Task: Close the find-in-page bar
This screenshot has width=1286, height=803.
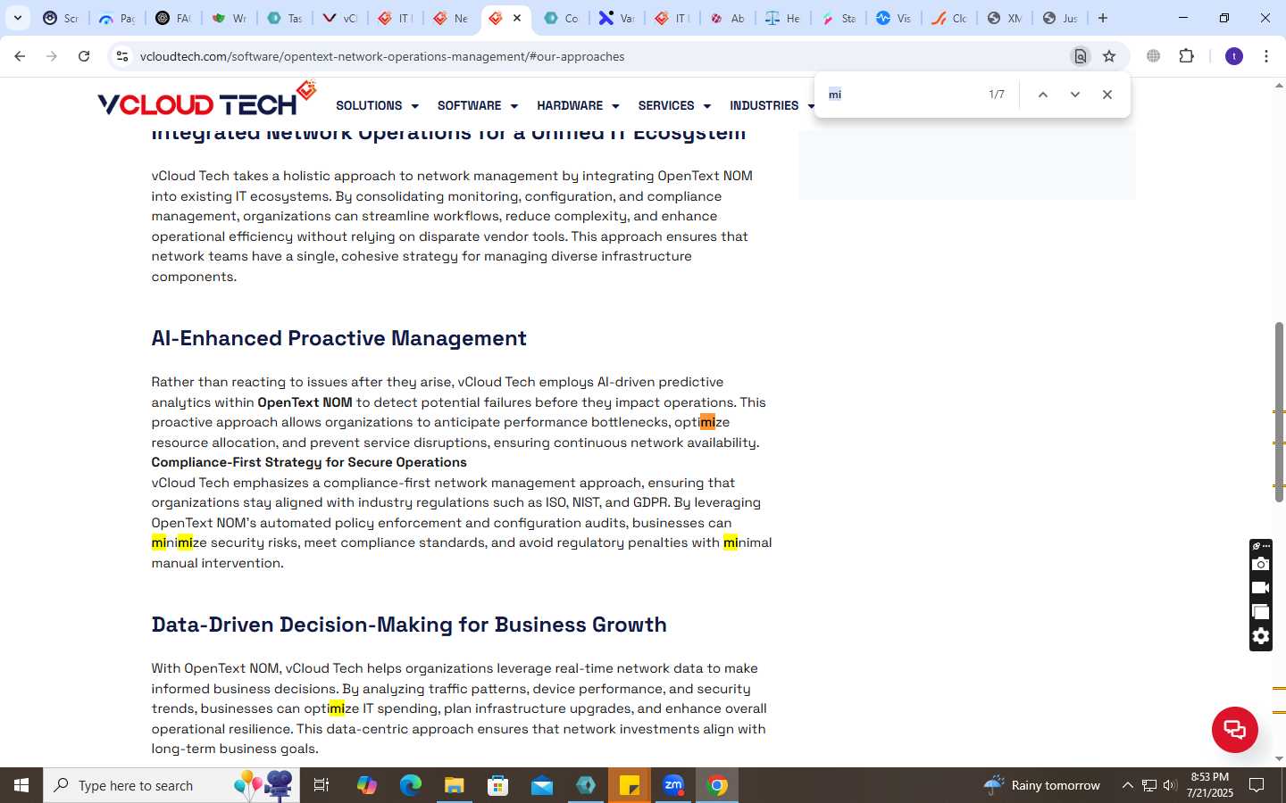Action: [x=1107, y=95]
